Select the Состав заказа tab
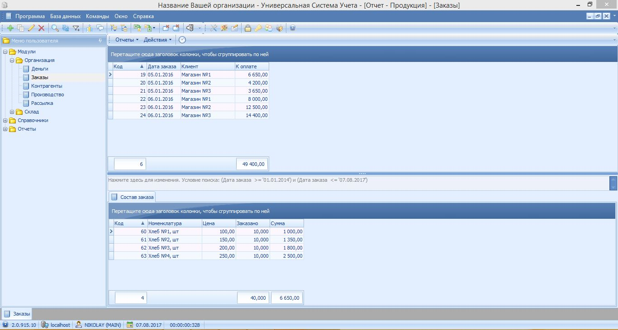Image resolution: width=618 pixels, height=330 pixels. click(133, 197)
